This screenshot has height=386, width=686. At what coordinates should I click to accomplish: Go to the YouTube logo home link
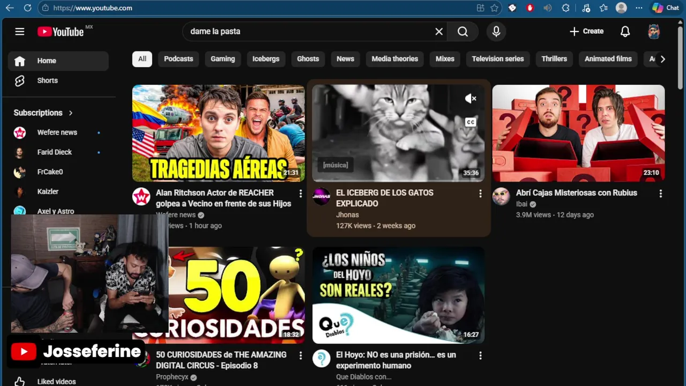(61, 32)
